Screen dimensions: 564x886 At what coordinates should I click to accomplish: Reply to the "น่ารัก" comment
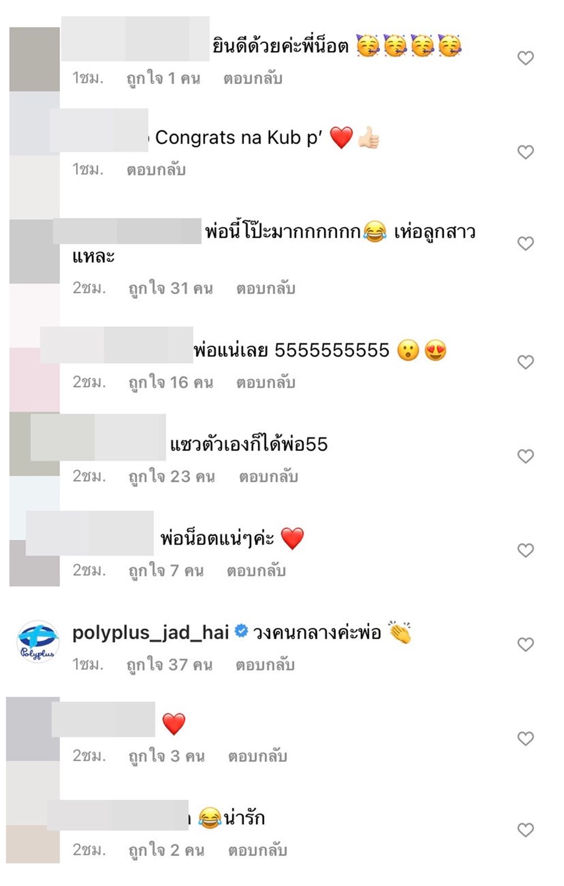(x=258, y=850)
